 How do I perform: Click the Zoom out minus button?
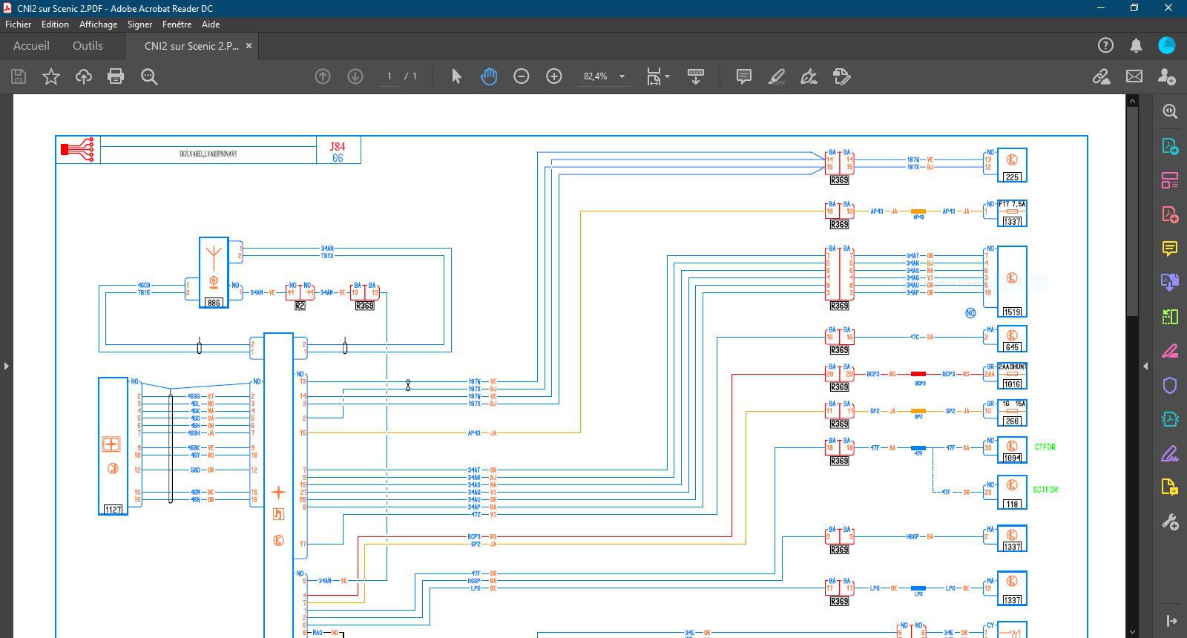tap(522, 76)
